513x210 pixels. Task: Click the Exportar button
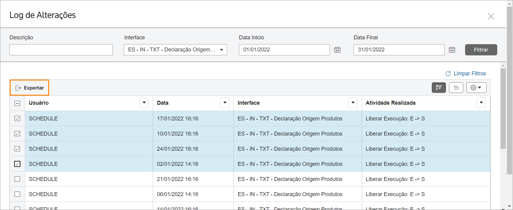tap(29, 88)
